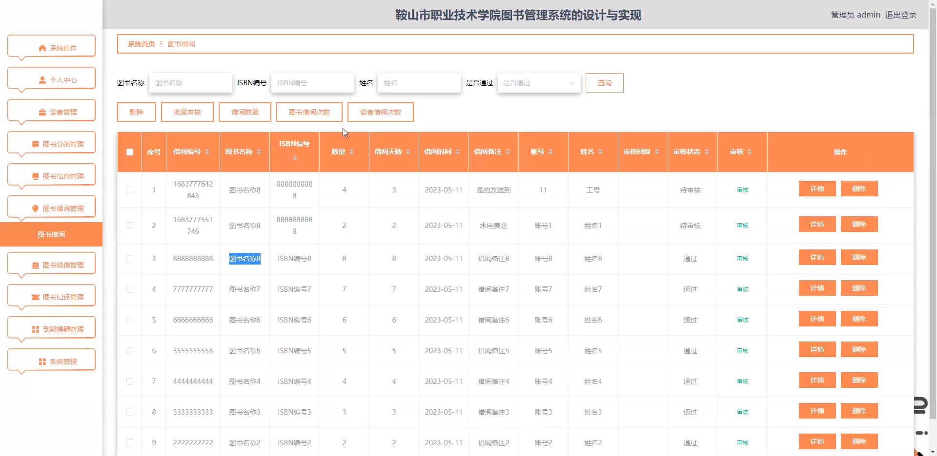Click the home icon beside 系统首页
This screenshot has width=937, height=456.
[x=42, y=48]
